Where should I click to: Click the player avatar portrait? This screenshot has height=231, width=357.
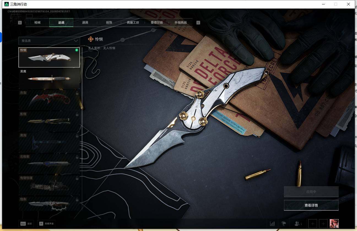(x=334, y=224)
